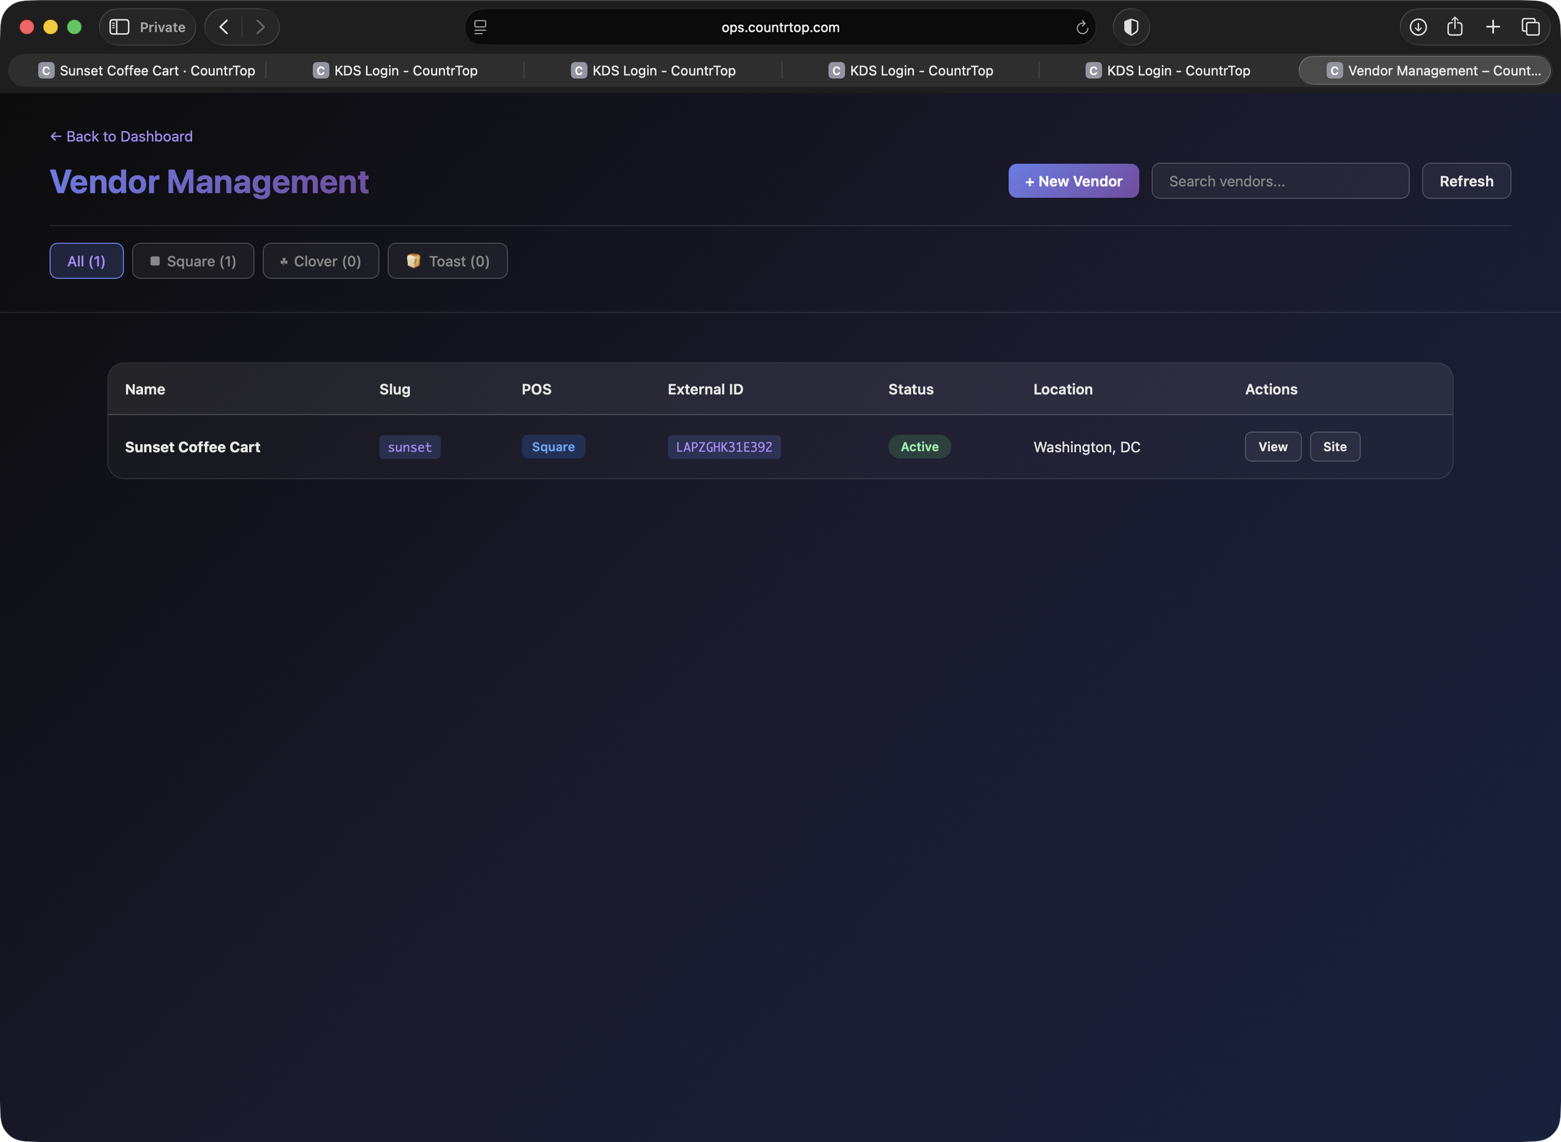Open the Share menu
Screen dimensions: 1561x1142
pos(1455,27)
